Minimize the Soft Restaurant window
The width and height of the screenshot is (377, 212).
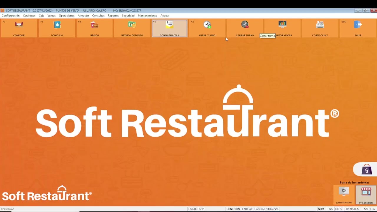[x=358, y=11]
